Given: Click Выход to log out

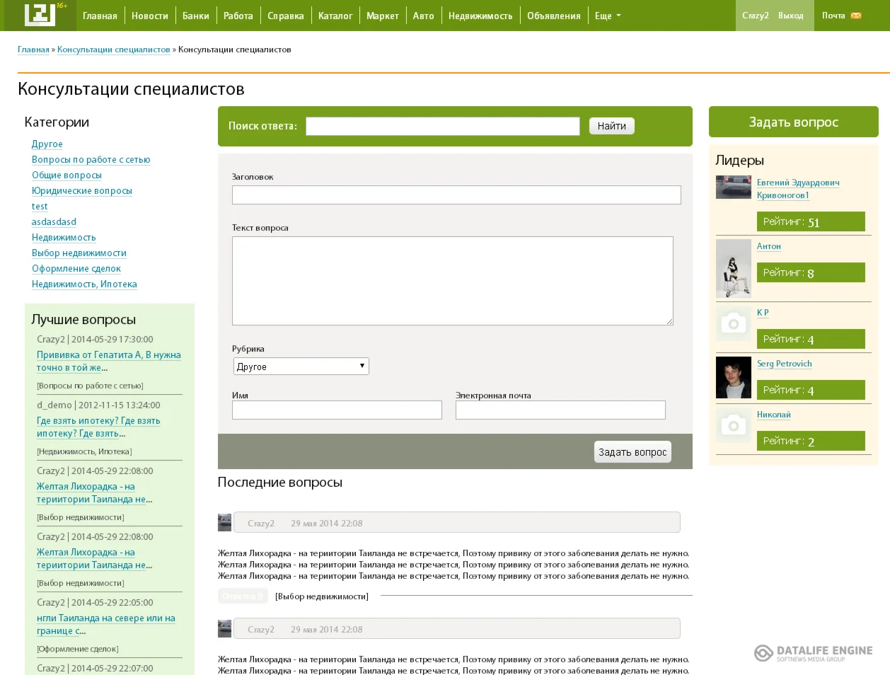Looking at the screenshot, I should point(790,16).
